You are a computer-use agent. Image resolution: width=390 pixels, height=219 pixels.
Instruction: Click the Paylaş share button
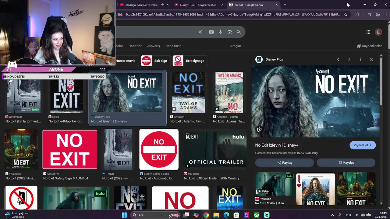coord(285,163)
